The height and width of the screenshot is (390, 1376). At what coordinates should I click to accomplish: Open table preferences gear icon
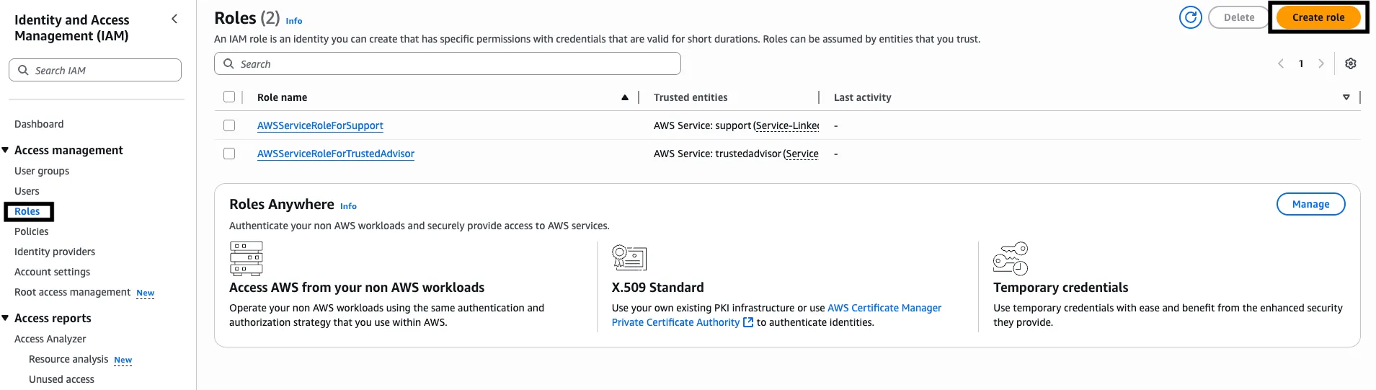tap(1350, 63)
